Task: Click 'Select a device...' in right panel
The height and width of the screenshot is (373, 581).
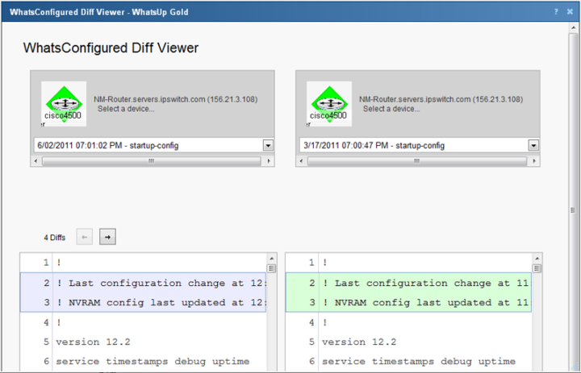Action: point(391,109)
